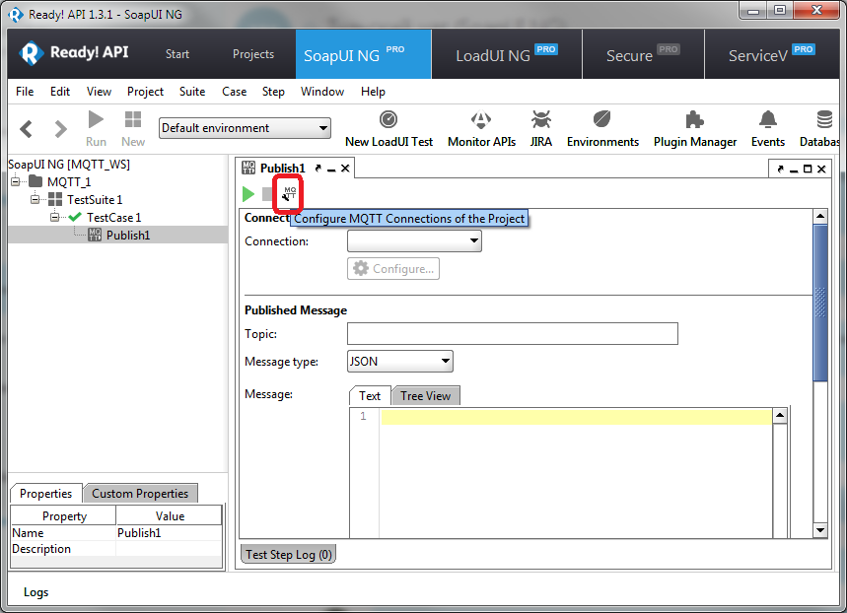Click the editor scrollbar up arrow

click(820, 216)
